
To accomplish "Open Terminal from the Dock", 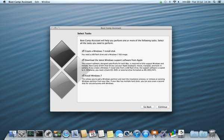I will pos(40,134).
